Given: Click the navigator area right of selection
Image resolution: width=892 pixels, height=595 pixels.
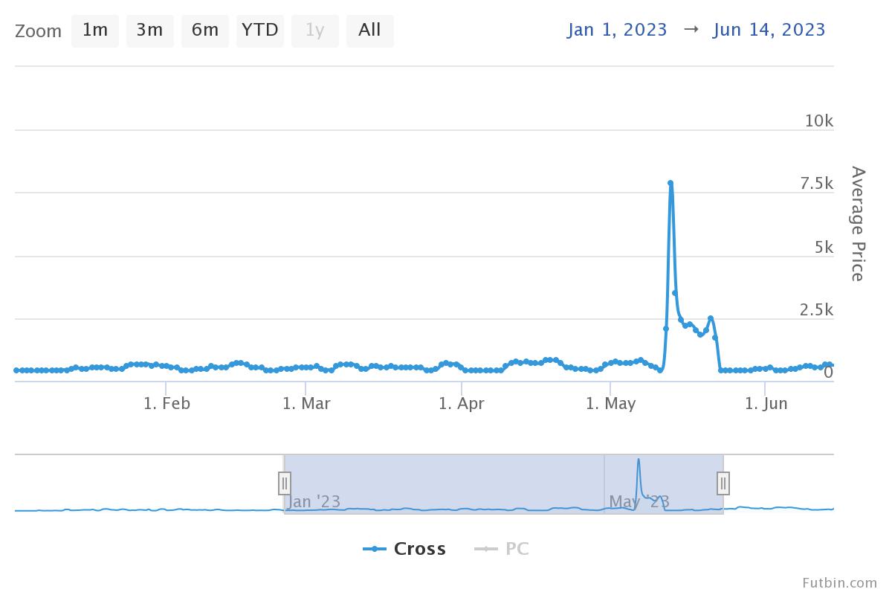Looking at the screenshot, I should pyautogui.click(x=780, y=483).
